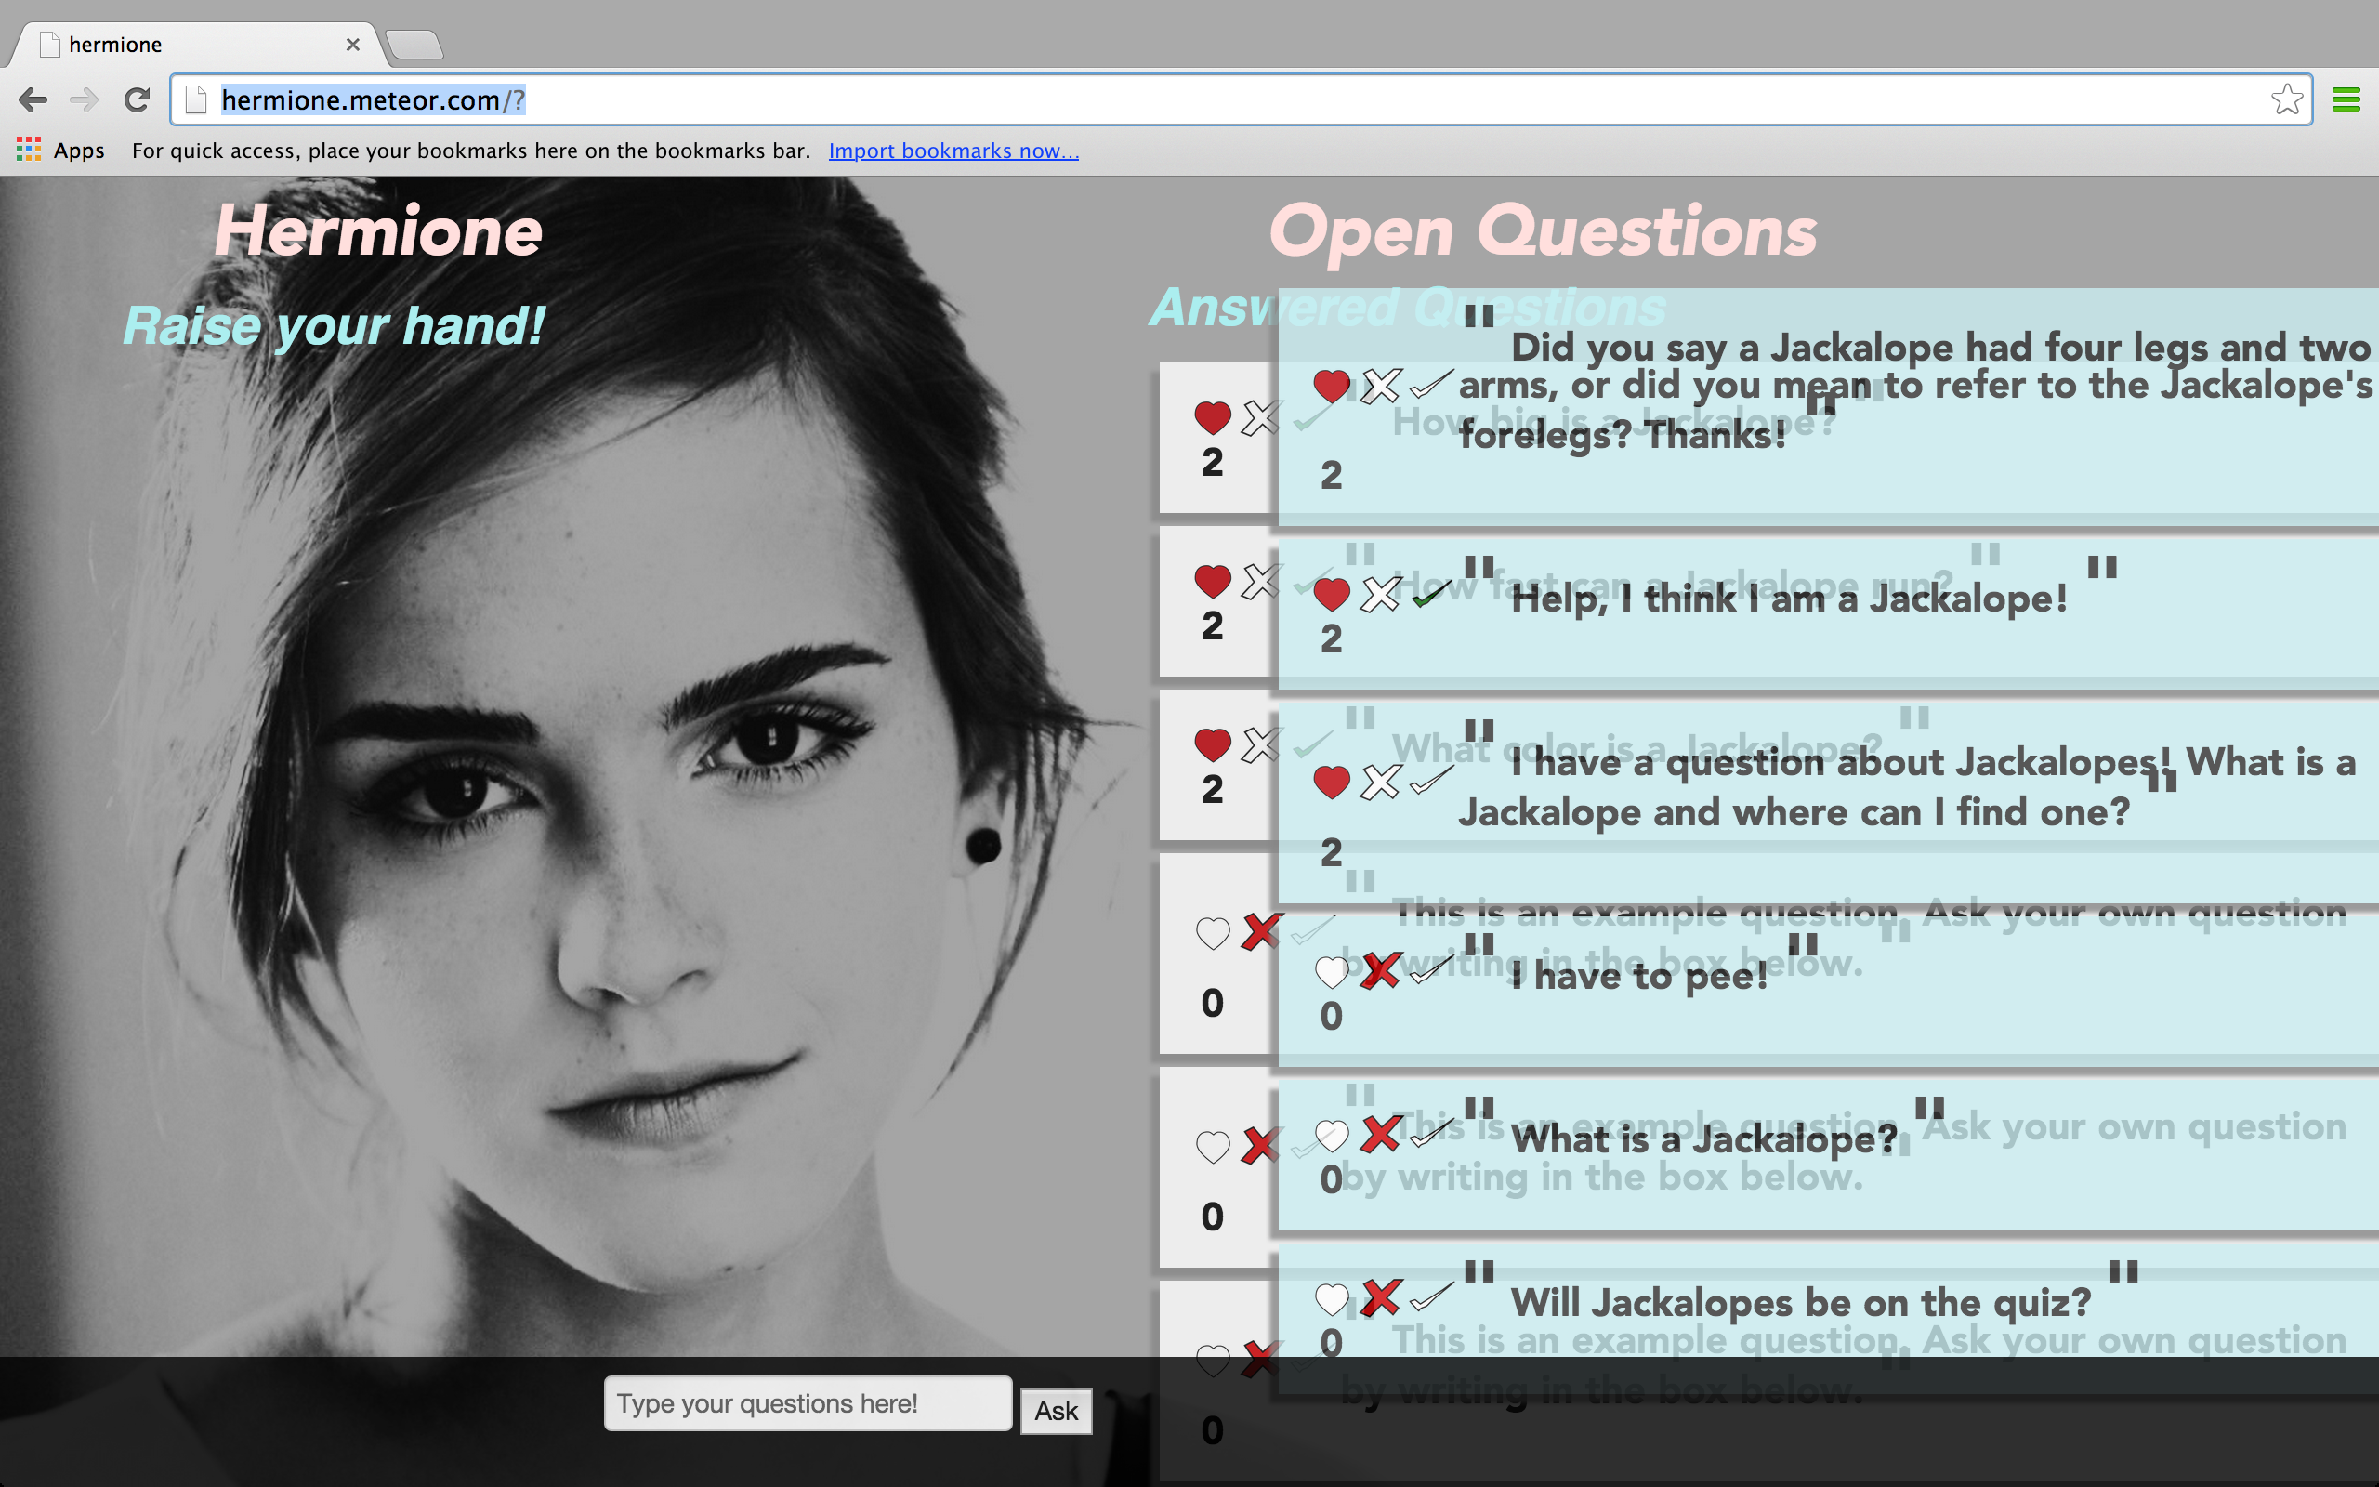Click red X on 'I have to pee!' question
Screen dimensions: 2379x1487
pyautogui.click(x=1381, y=972)
